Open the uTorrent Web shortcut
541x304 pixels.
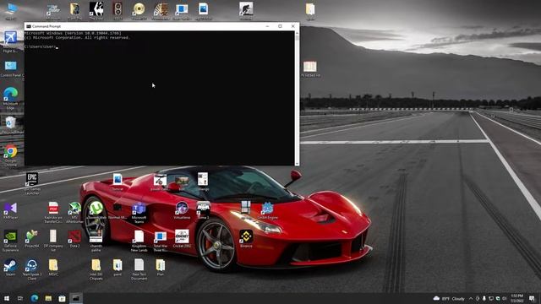tap(96, 210)
